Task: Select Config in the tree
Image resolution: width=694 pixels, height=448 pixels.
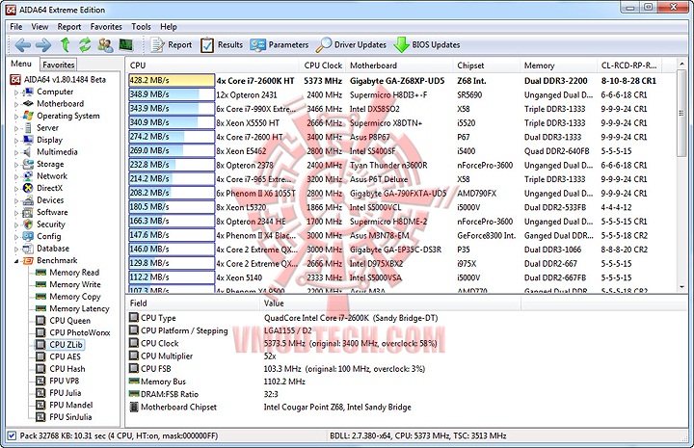Action: click(x=49, y=236)
